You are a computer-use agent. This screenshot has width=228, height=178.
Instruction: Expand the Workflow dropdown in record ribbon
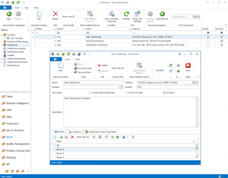pyautogui.click(x=160, y=71)
